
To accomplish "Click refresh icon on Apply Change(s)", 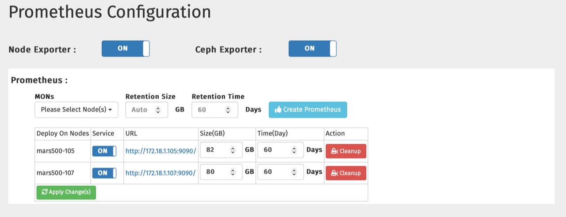I will pos(44,192).
